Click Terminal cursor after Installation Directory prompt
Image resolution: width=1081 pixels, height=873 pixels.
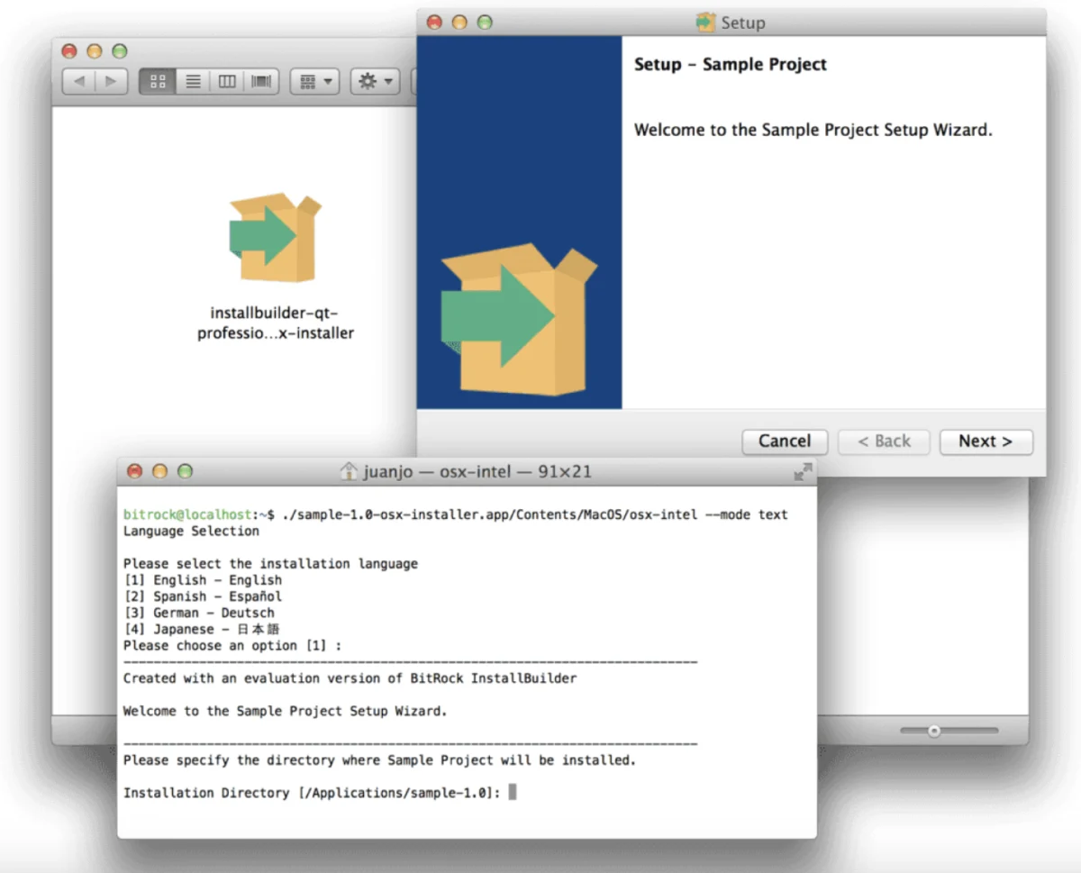(513, 793)
